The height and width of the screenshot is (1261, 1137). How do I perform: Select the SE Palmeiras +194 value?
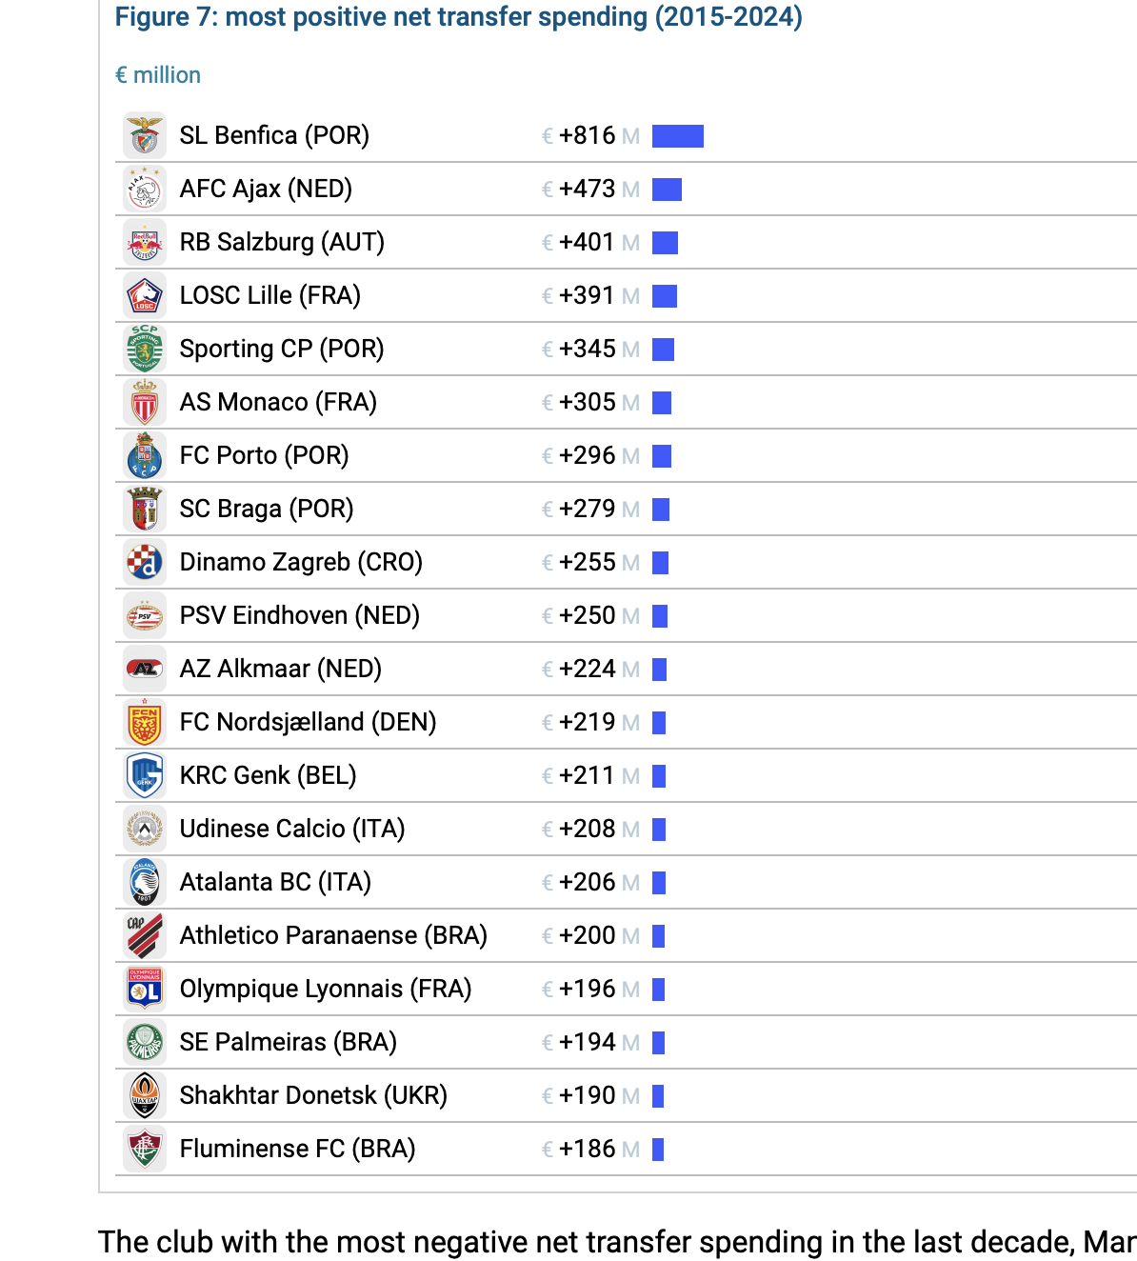588,1042
